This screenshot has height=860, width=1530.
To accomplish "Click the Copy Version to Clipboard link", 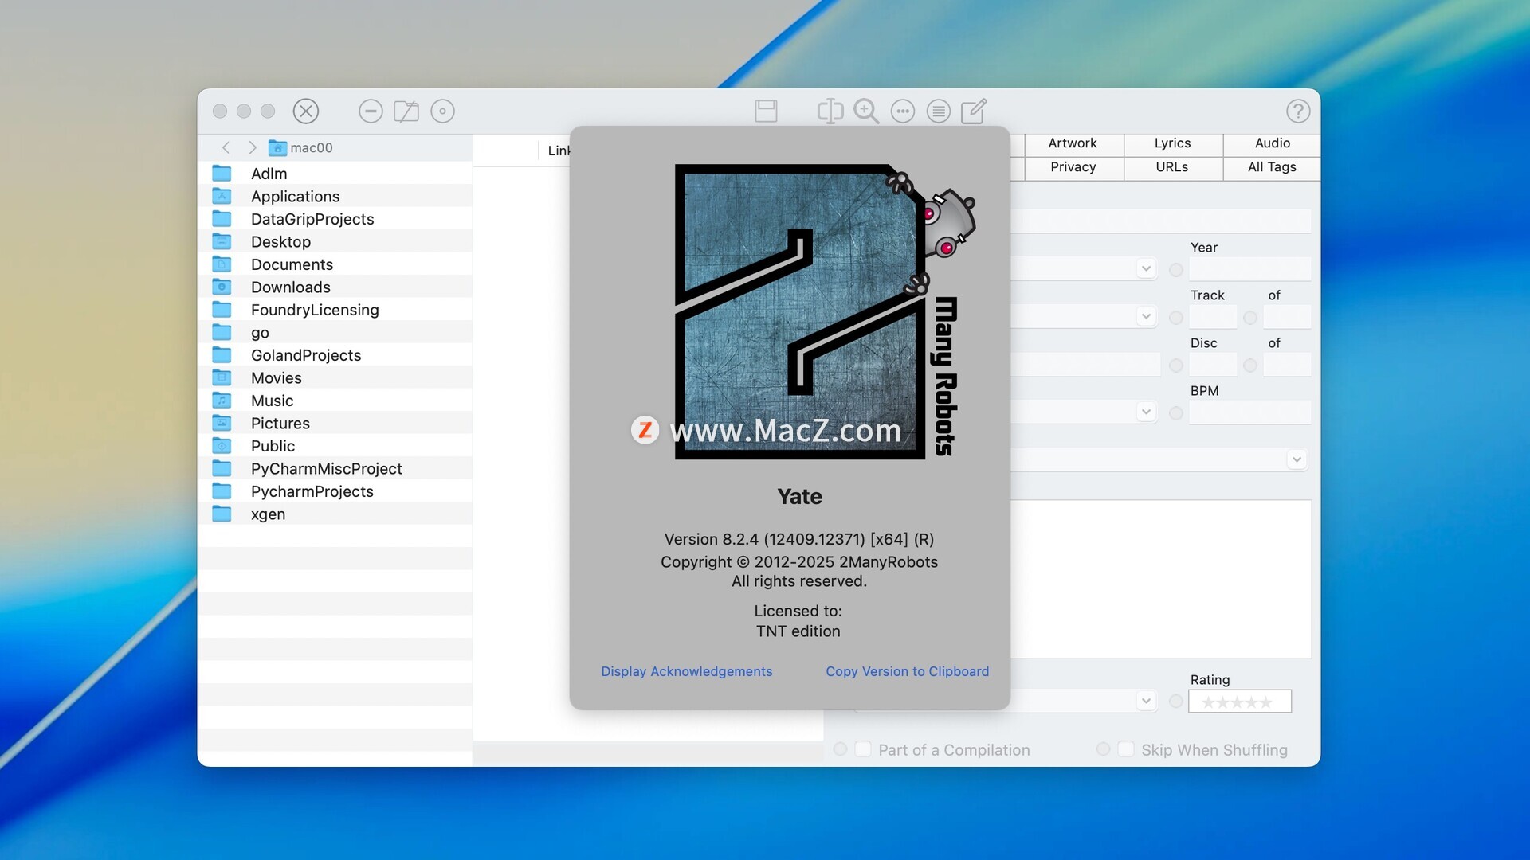I will coord(907,671).
